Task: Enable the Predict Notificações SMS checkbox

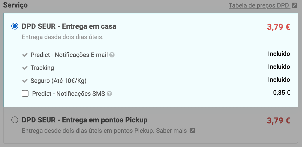Action: click(25, 93)
